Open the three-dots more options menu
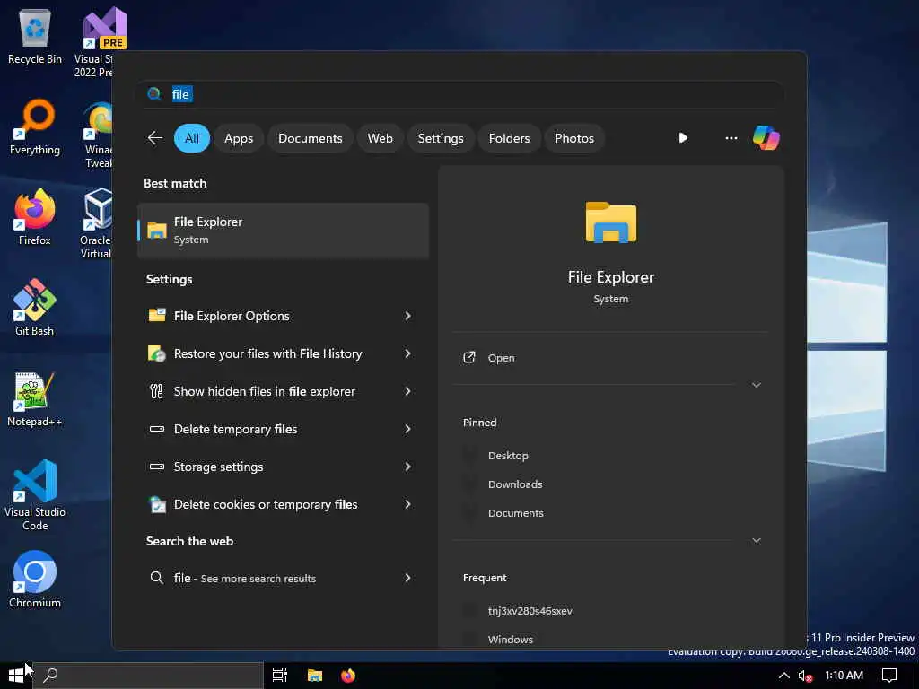This screenshot has height=689, width=919. pyautogui.click(x=731, y=138)
